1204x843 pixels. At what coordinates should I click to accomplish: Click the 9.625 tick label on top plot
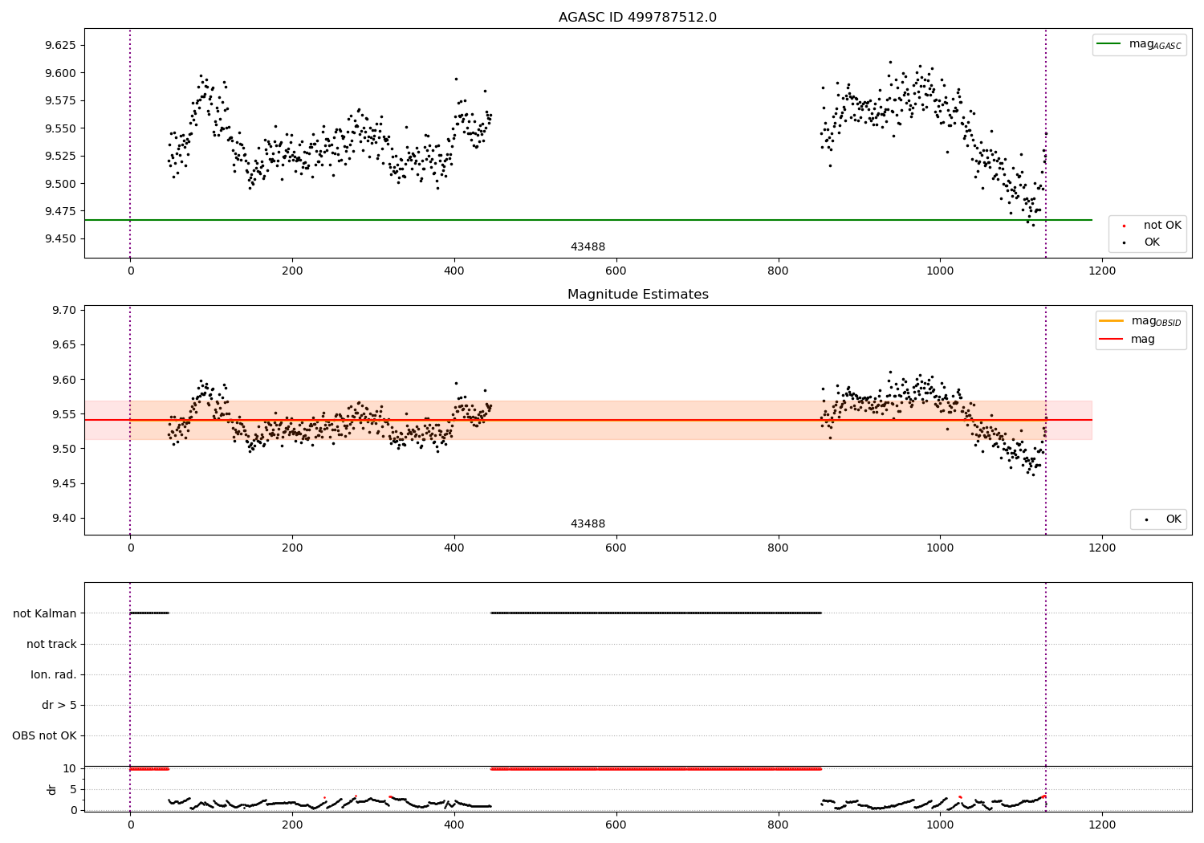(60, 45)
